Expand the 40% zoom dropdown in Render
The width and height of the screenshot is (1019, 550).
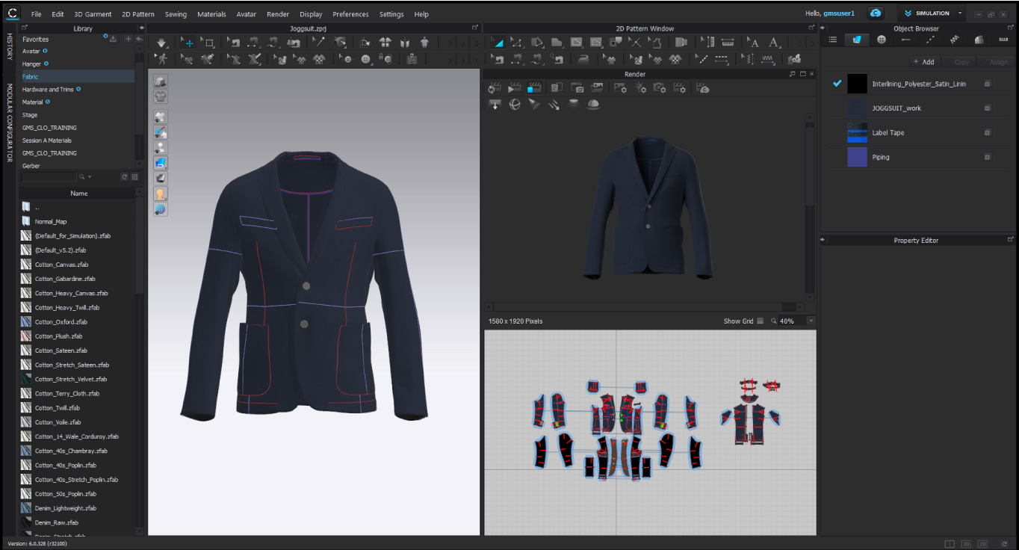tap(811, 321)
